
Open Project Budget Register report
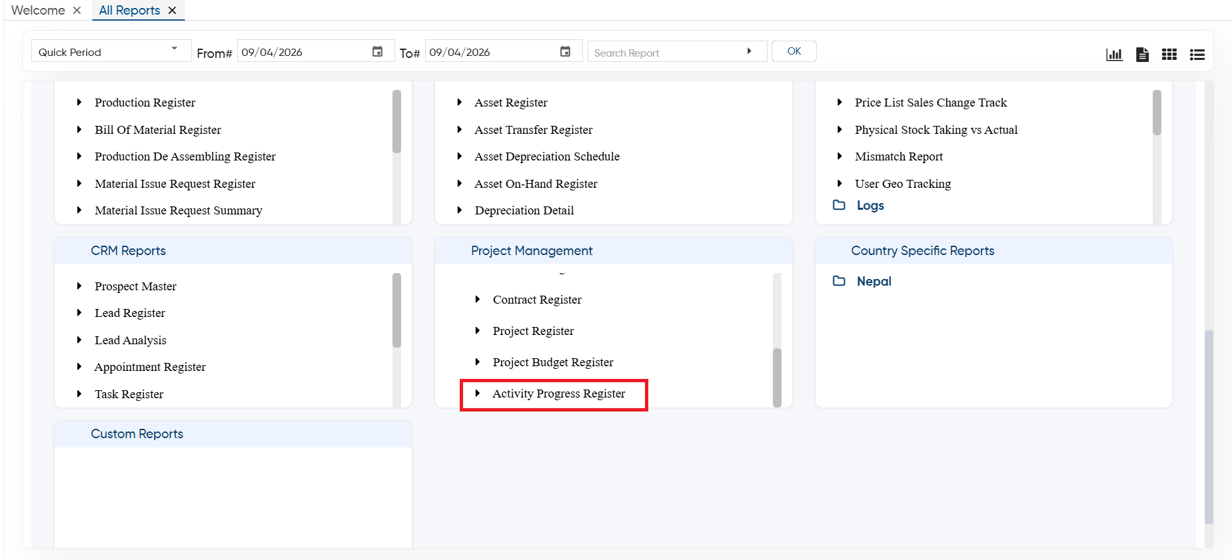pyautogui.click(x=553, y=362)
